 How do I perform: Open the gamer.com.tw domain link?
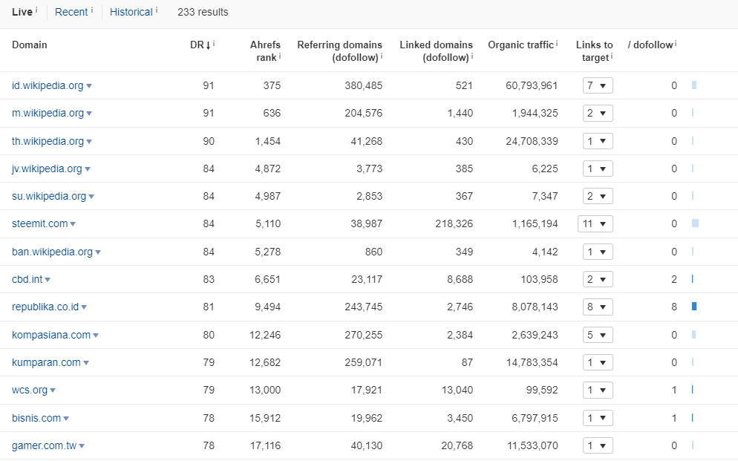click(45, 445)
